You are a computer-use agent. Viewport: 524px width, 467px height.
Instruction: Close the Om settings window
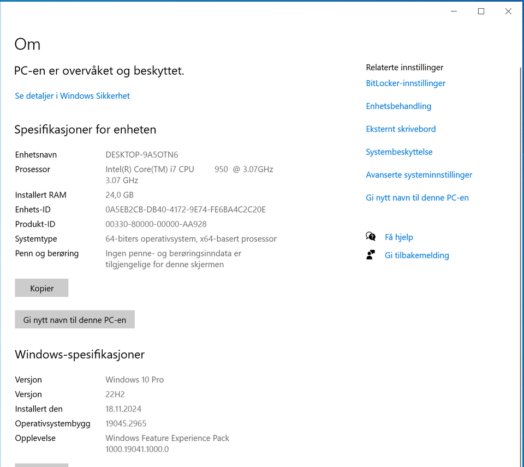click(x=508, y=11)
